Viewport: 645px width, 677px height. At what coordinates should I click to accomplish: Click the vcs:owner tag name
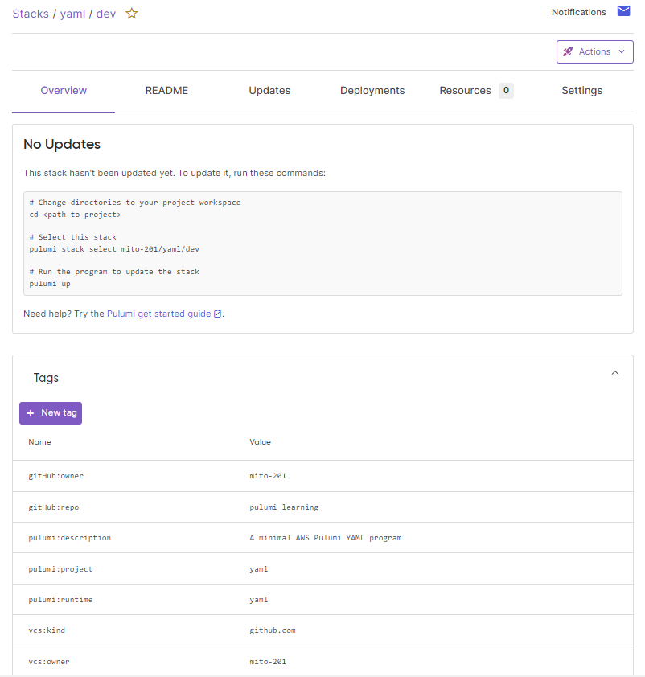coord(49,662)
